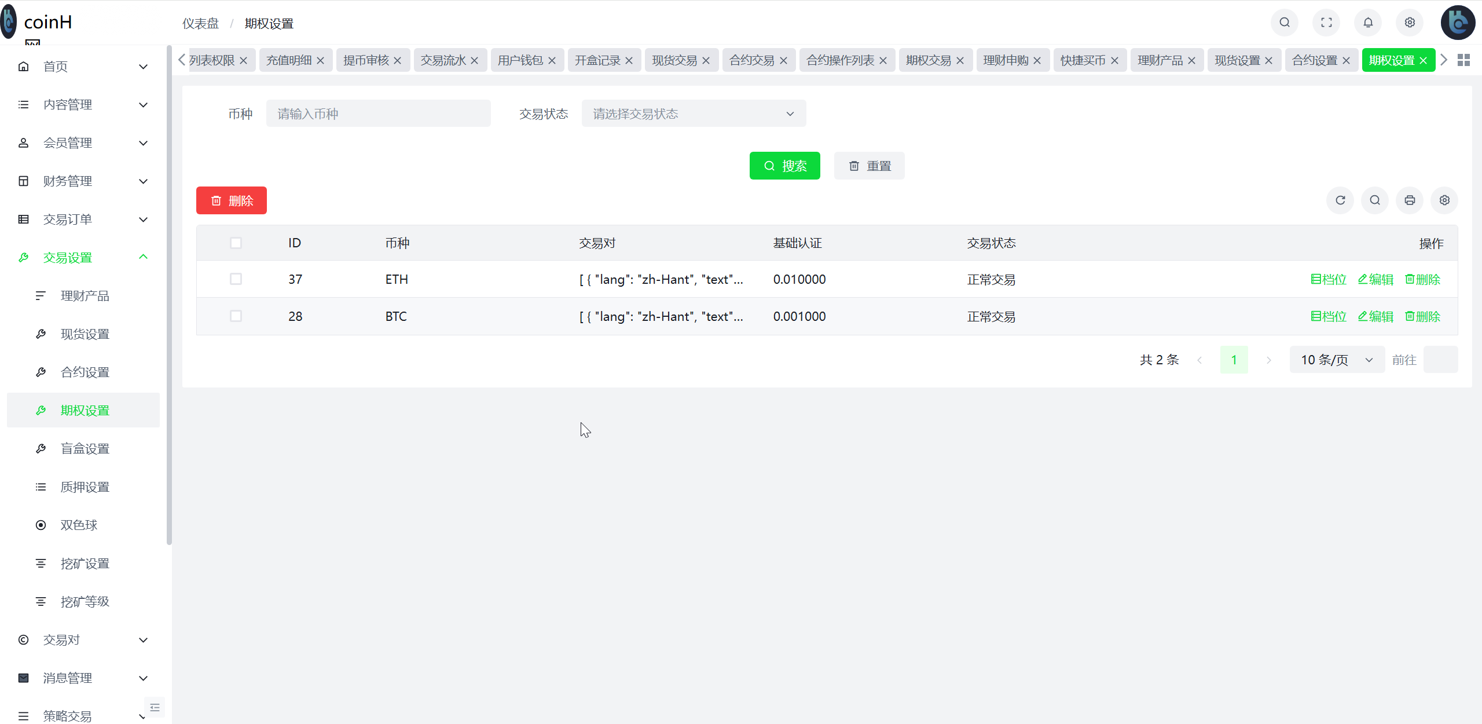Click 编辑 on the ETH row
This screenshot has height=724, width=1482.
(1376, 279)
